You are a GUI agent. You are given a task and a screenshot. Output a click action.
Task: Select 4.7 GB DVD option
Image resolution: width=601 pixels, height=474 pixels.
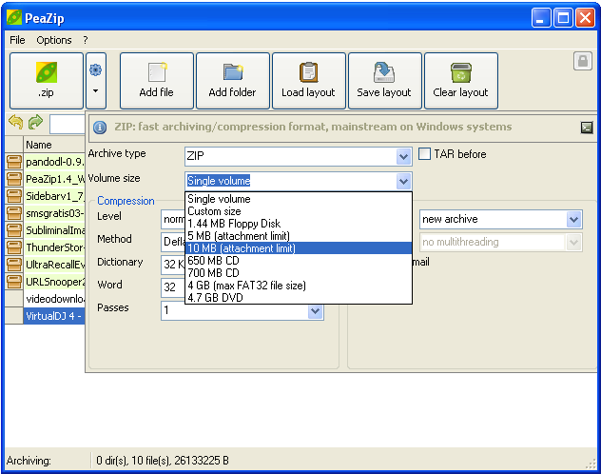click(x=299, y=298)
